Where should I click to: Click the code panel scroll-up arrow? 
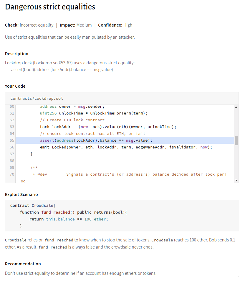236,107
